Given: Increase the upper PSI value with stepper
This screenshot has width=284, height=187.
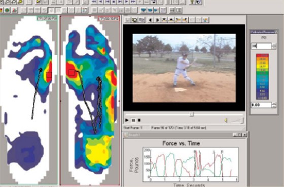Looking at the screenshot, I should [274, 45].
